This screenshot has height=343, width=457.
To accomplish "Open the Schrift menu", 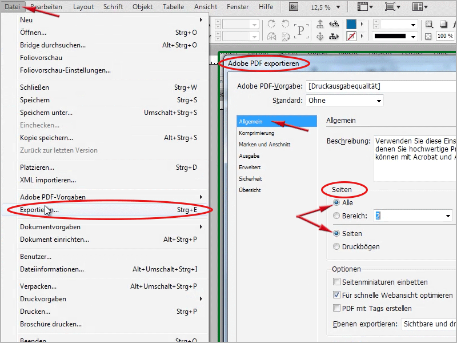I will (113, 7).
